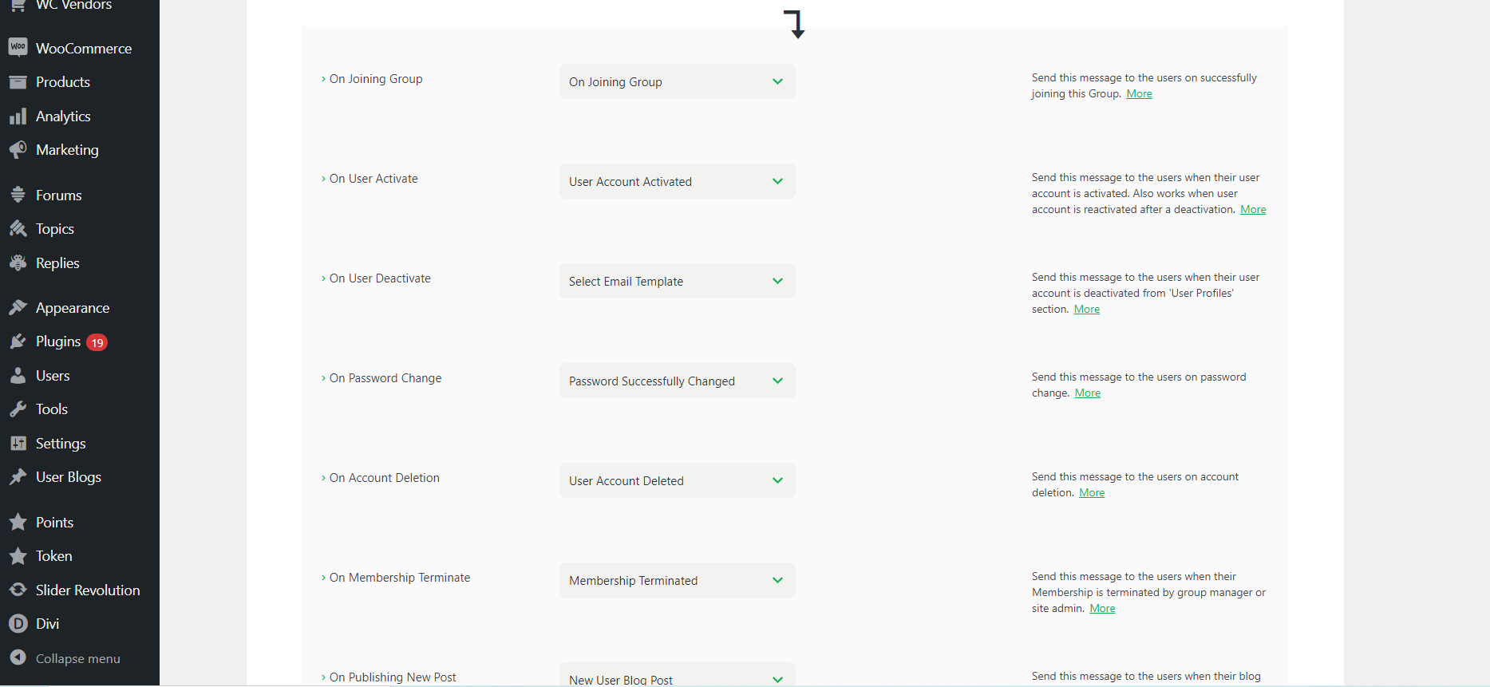The image size is (1490, 687).
Task: Click the Tools wrench icon
Action: (18, 409)
